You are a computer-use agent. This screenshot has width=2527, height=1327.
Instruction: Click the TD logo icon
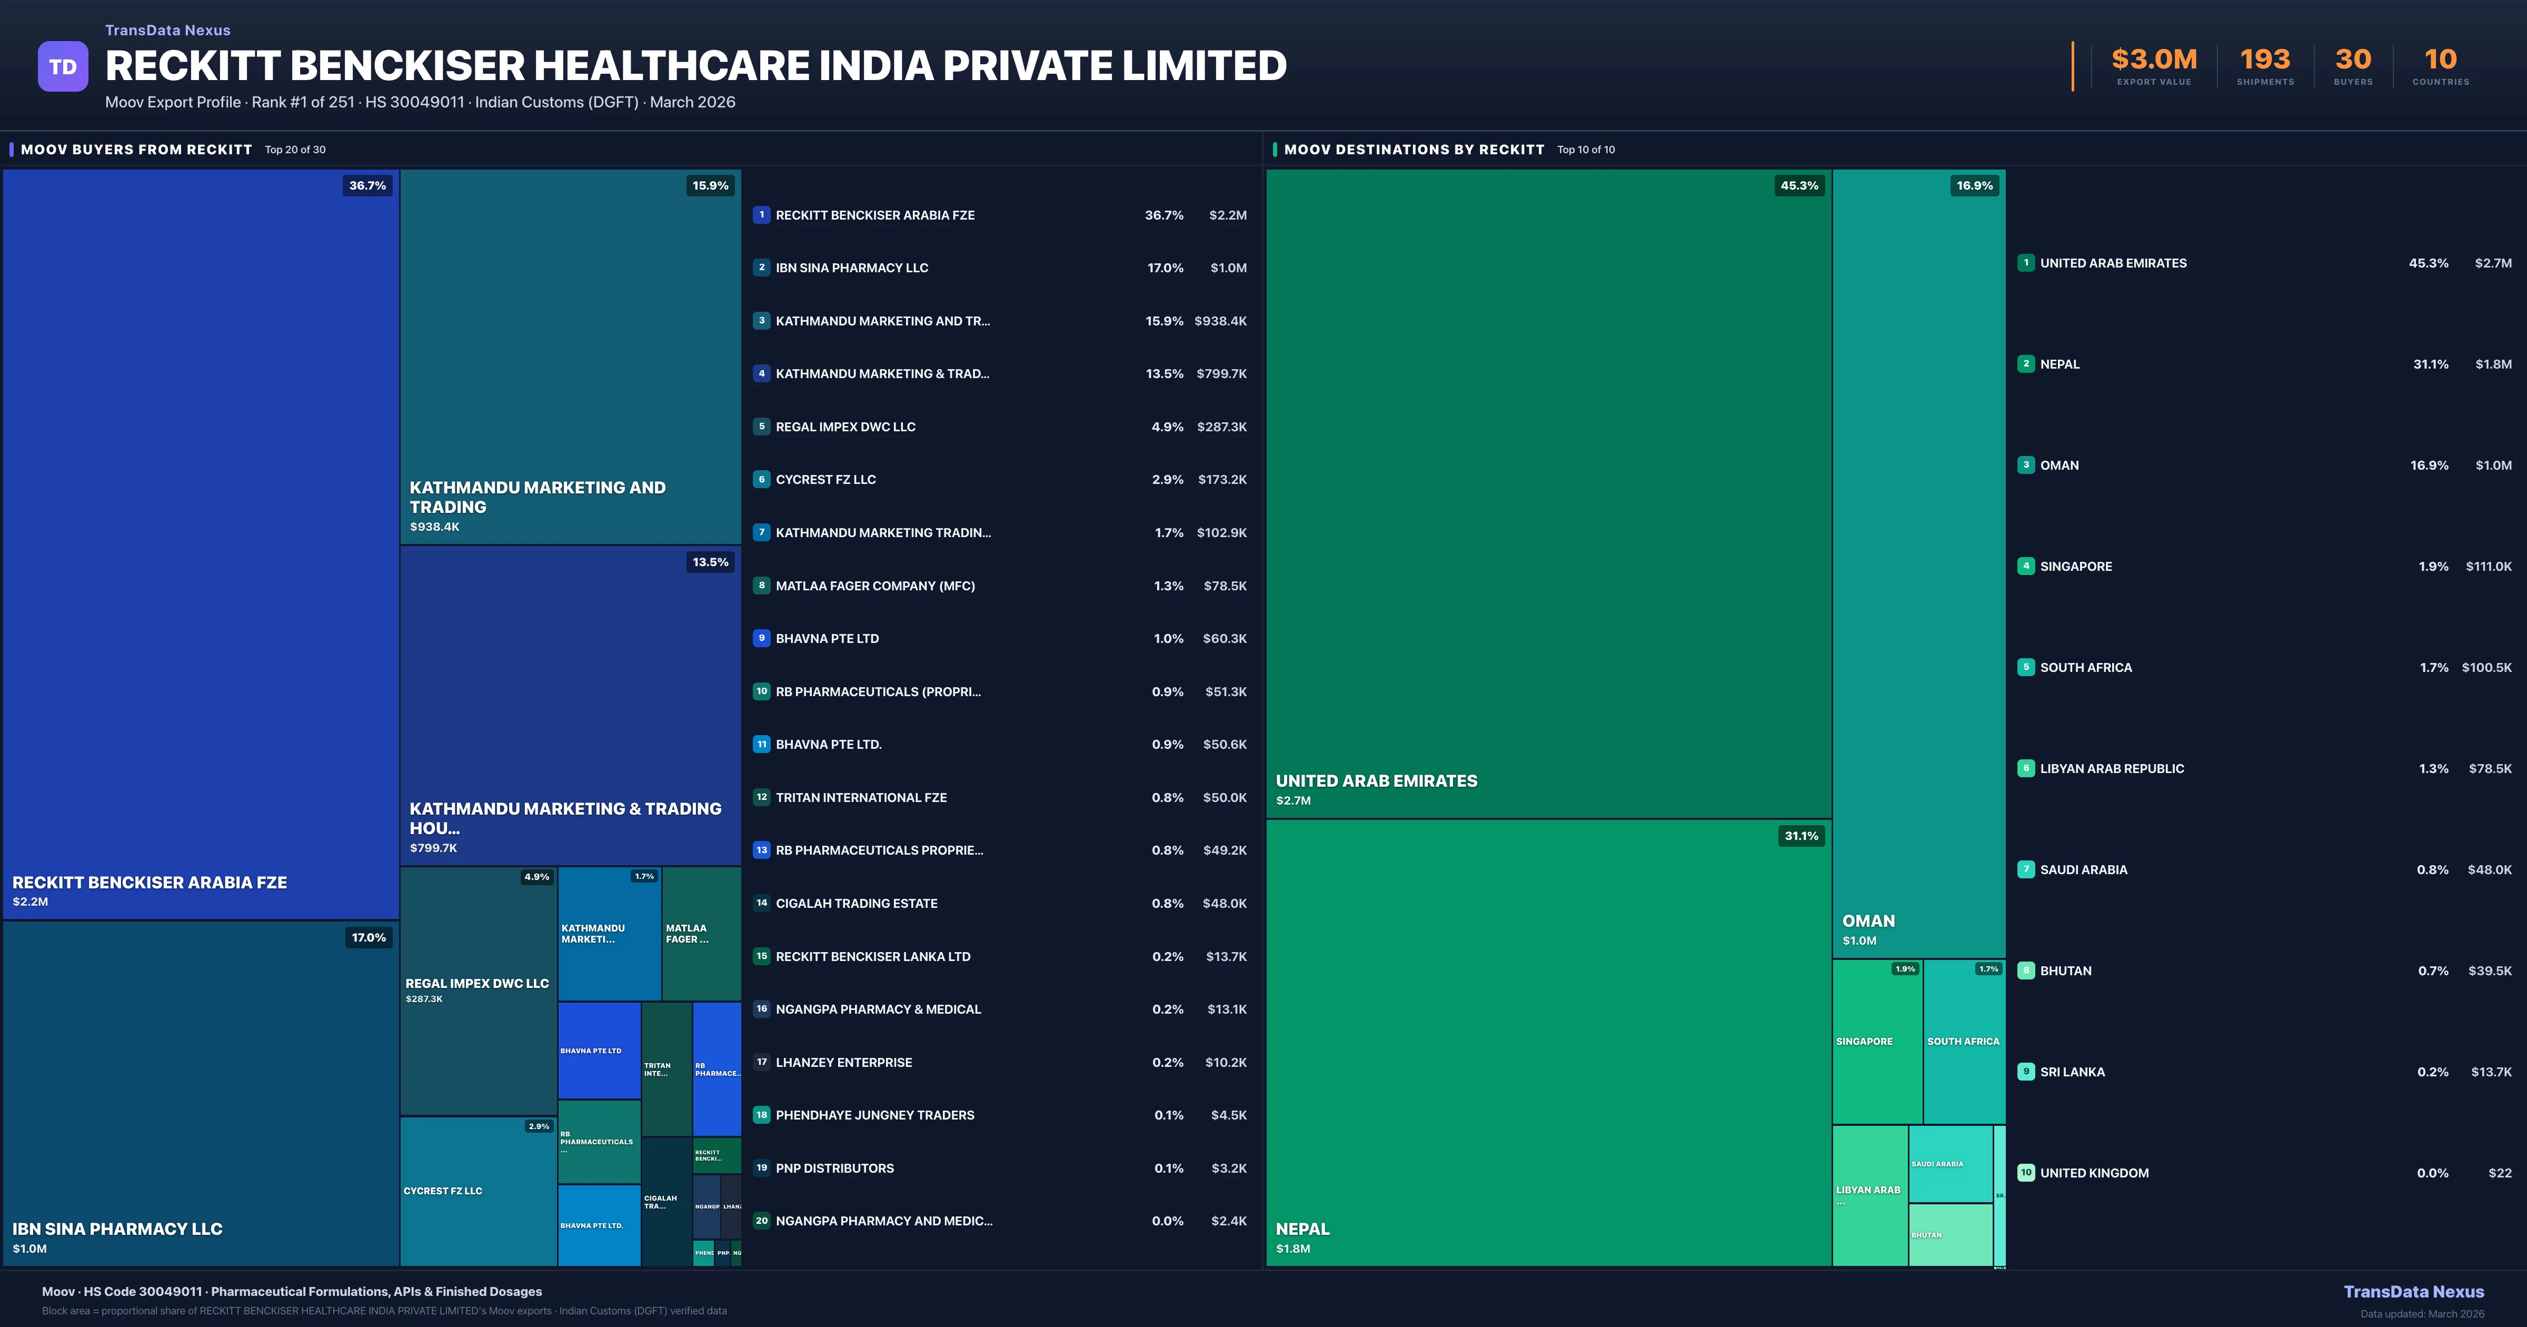coord(63,66)
